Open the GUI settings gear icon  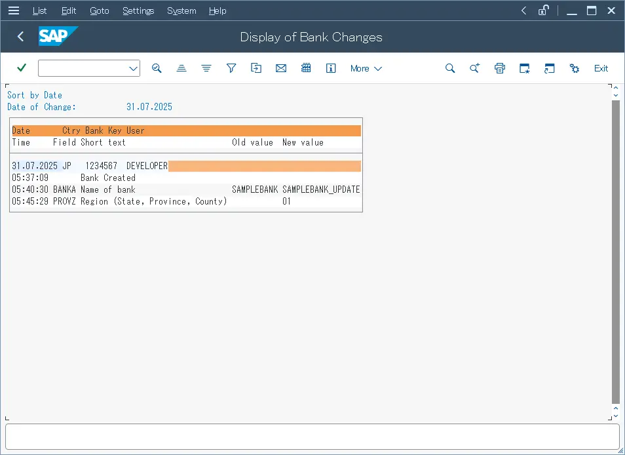pos(574,68)
